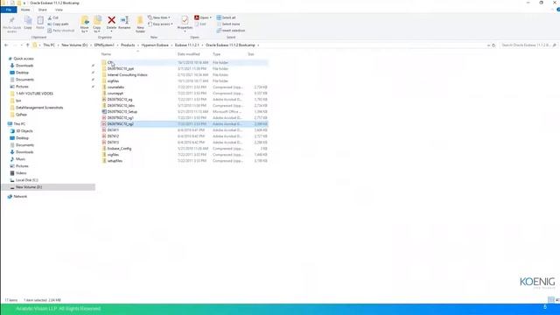Select Network in the navigation pane
This screenshot has height=315, width=560.
pyautogui.click(x=17, y=197)
